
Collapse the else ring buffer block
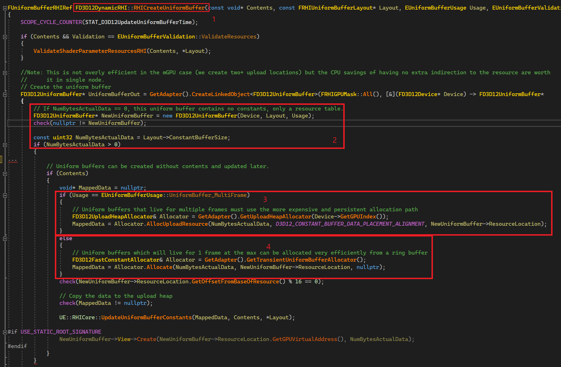click(x=5, y=239)
